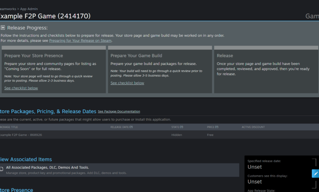Open See checklist below under Game Build

click(127, 83)
